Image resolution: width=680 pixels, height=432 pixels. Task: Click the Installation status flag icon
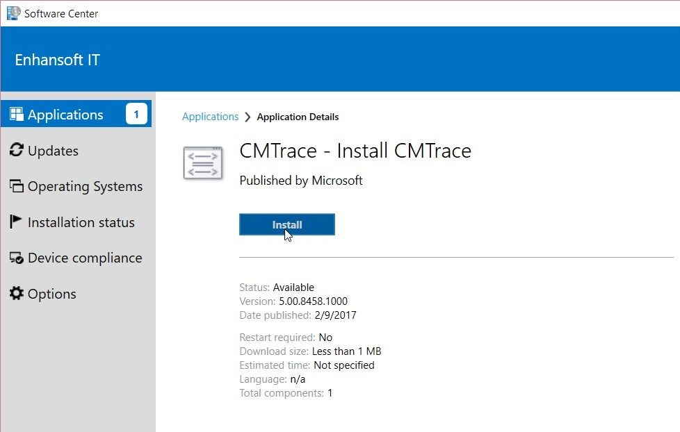(x=15, y=222)
